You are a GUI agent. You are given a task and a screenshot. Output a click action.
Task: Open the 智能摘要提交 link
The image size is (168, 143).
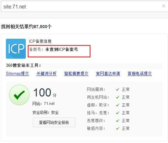pyautogui.click(x=76, y=74)
